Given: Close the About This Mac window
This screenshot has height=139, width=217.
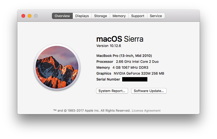Looking at the screenshot, I should tap(23, 16).
